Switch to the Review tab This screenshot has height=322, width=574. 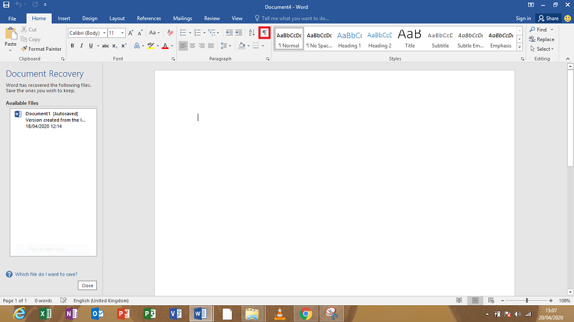212,18
